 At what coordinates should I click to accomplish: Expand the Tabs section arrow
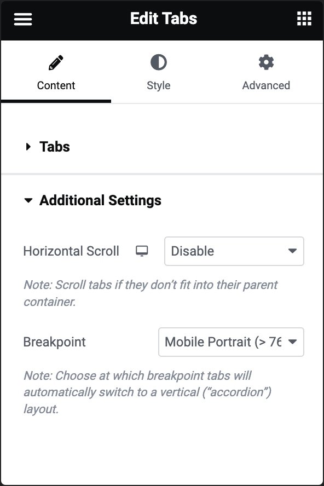click(28, 147)
